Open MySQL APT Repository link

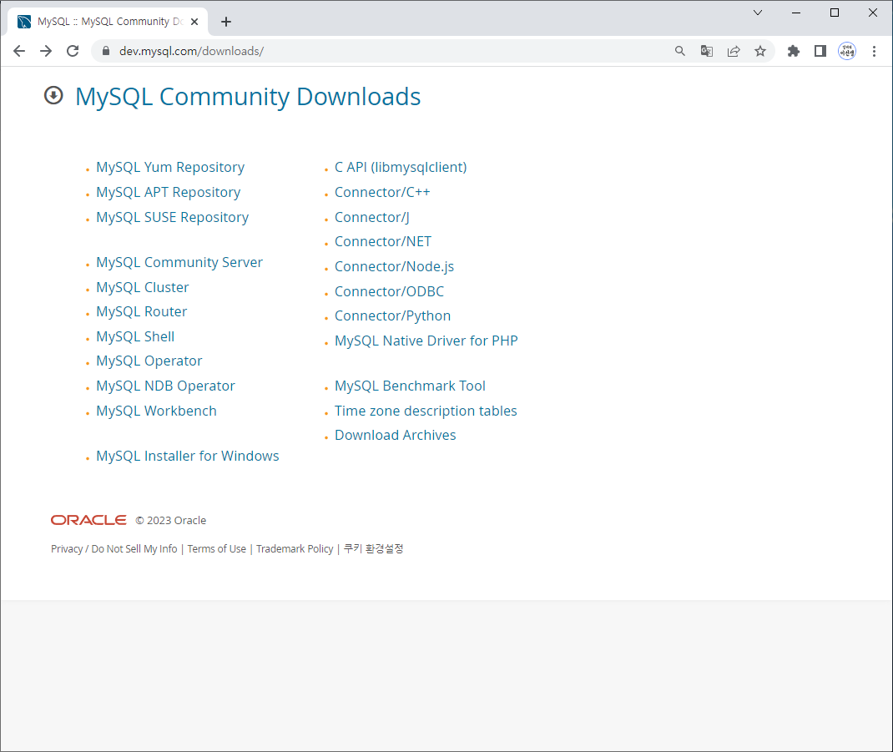(168, 193)
